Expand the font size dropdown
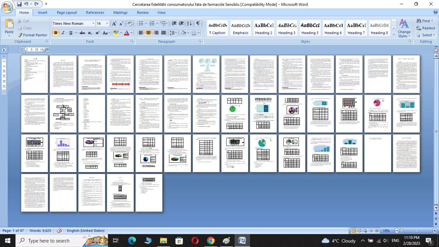439x247 pixels. [x=108, y=23]
